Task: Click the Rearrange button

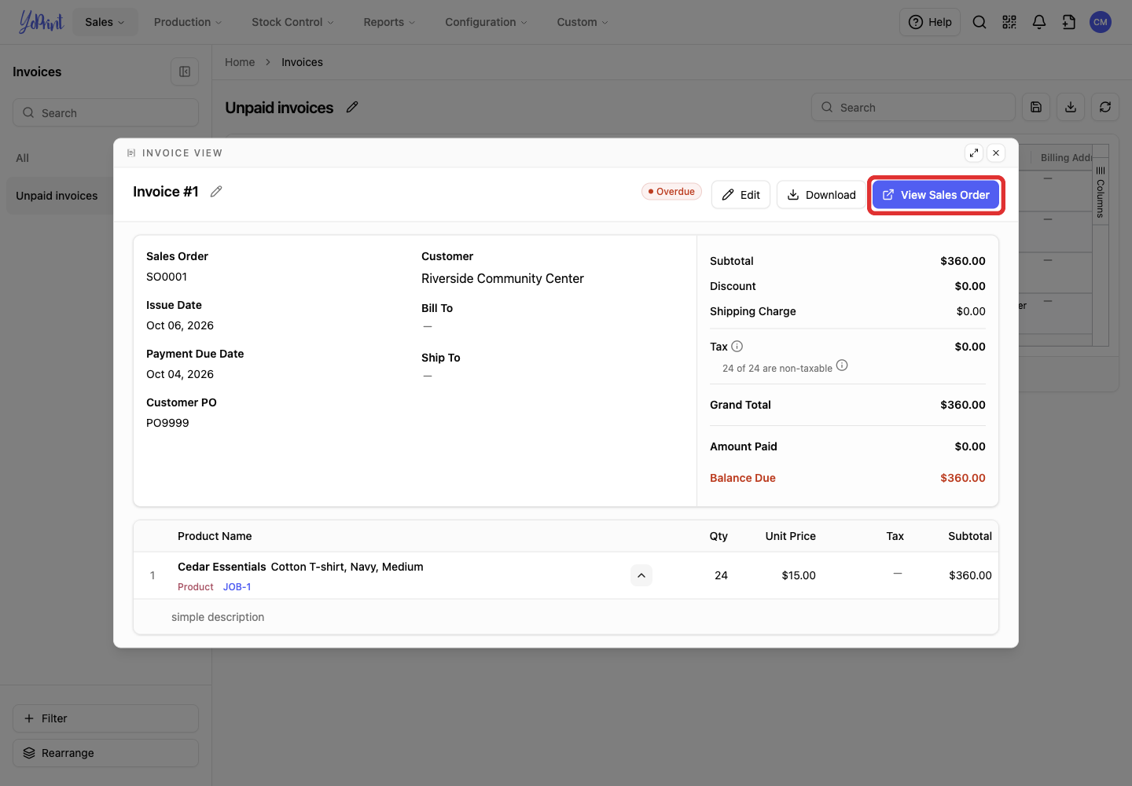Action: pyautogui.click(x=105, y=753)
